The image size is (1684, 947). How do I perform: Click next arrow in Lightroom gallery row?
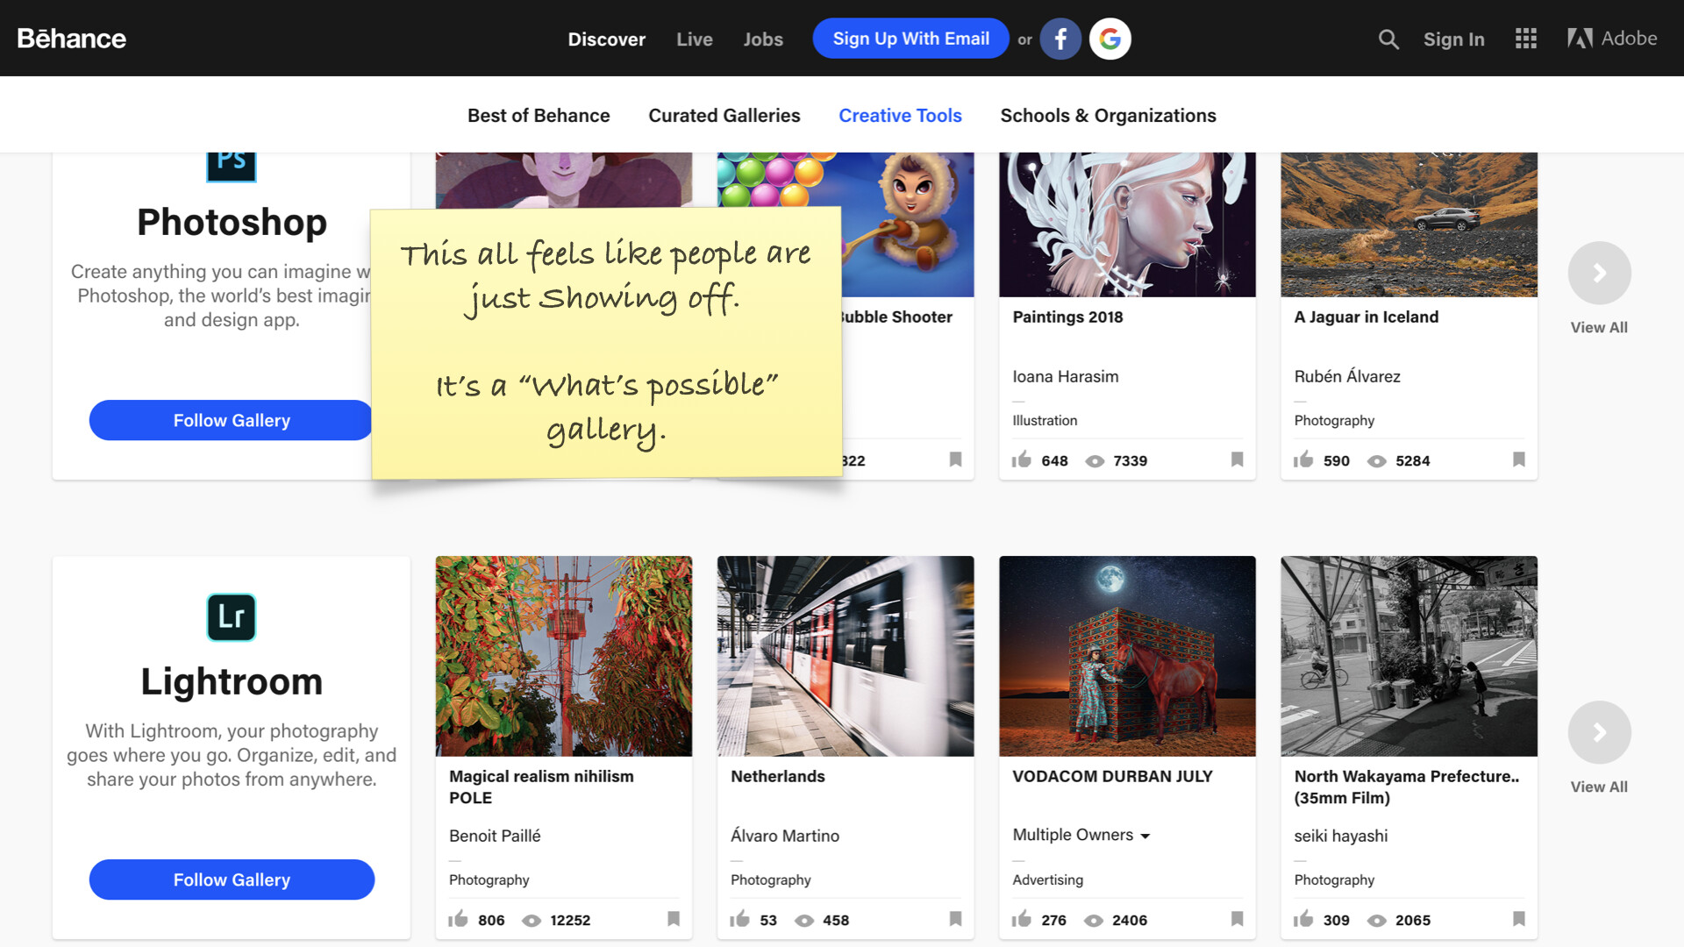tap(1599, 732)
